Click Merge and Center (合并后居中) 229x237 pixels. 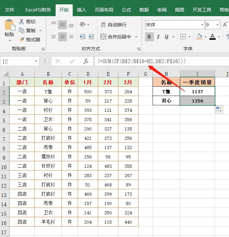(x=116, y=37)
